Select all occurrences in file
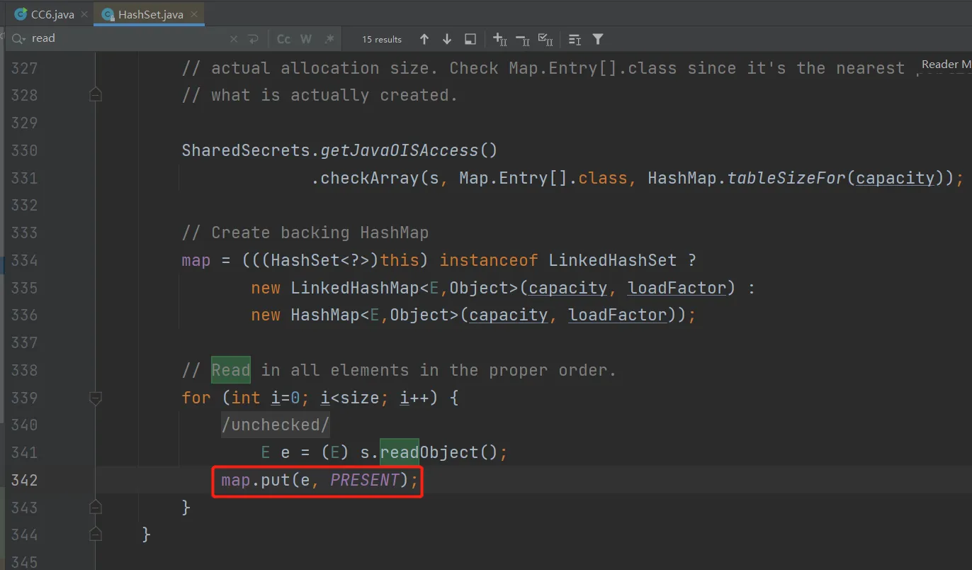972x570 pixels. click(546, 40)
